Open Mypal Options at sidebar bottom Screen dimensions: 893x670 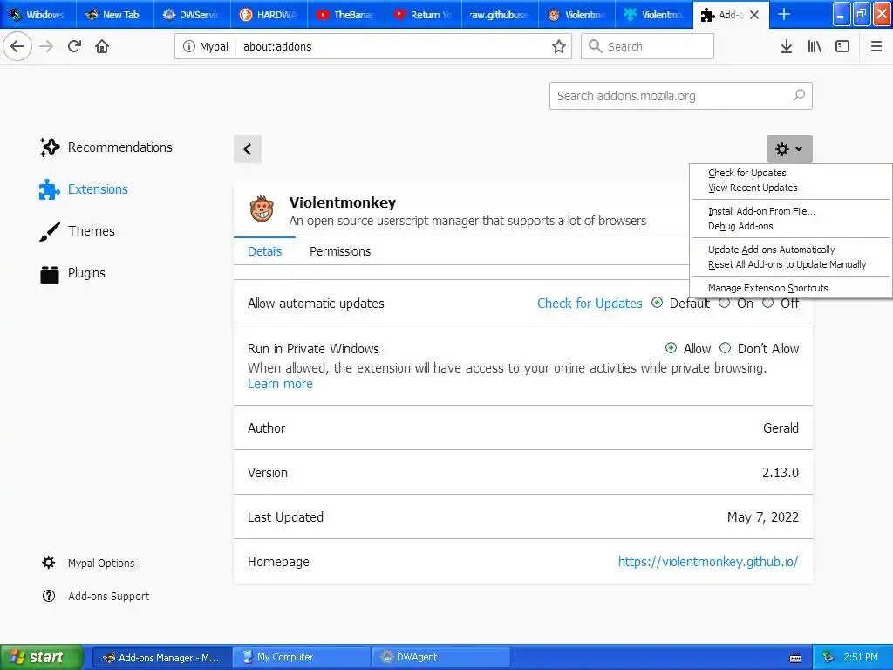(88, 563)
